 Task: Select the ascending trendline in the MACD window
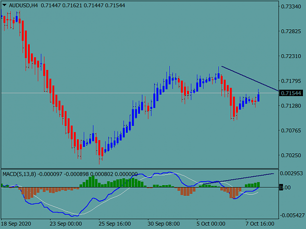238,179
